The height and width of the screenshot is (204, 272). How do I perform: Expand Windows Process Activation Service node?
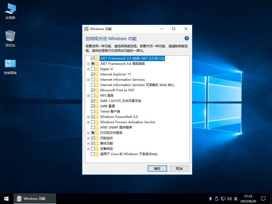pos(88,122)
